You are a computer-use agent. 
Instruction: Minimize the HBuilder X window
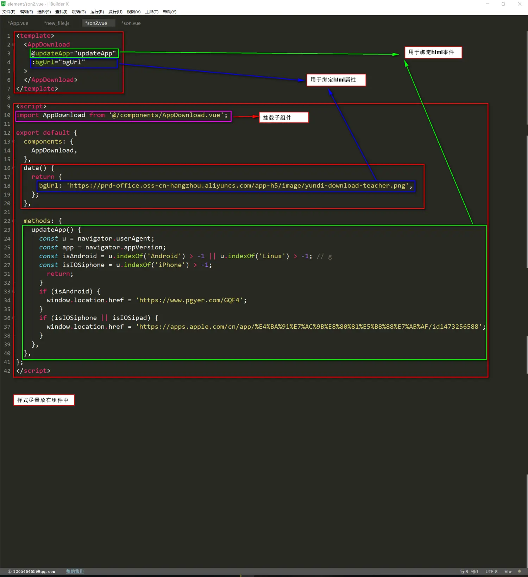(x=488, y=4)
